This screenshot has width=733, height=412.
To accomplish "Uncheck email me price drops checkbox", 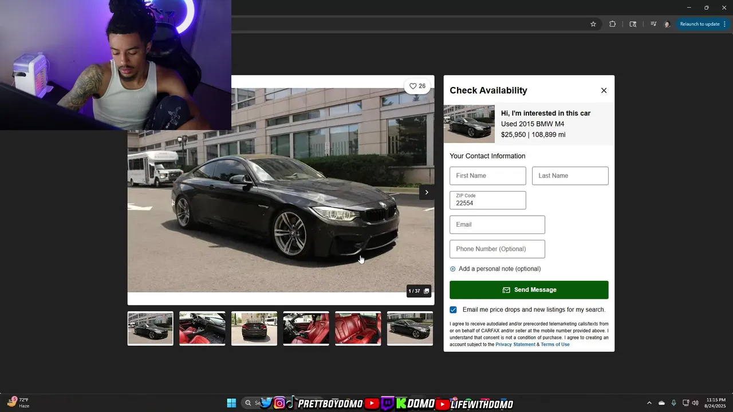I will click(454, 310).
